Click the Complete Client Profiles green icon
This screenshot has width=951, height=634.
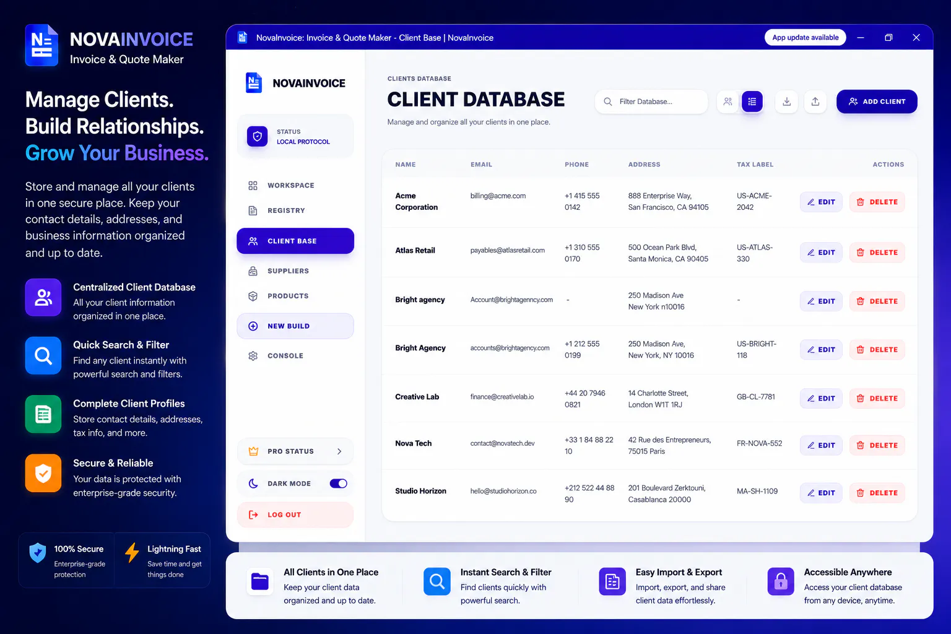coord(43,414)
